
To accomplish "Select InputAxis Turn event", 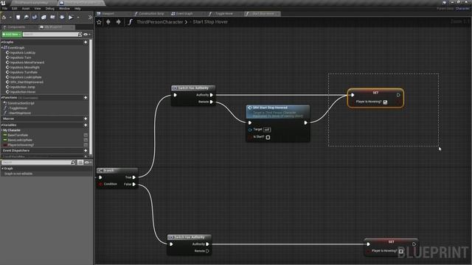I will click(x=21, y=57).
